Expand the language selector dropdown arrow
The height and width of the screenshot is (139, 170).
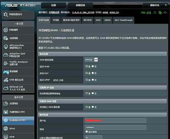tap(166, 5)
